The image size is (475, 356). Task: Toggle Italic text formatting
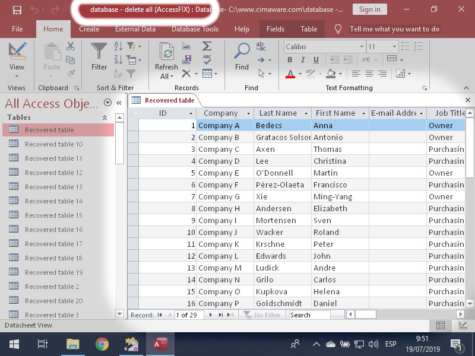(x=303, y=60)
